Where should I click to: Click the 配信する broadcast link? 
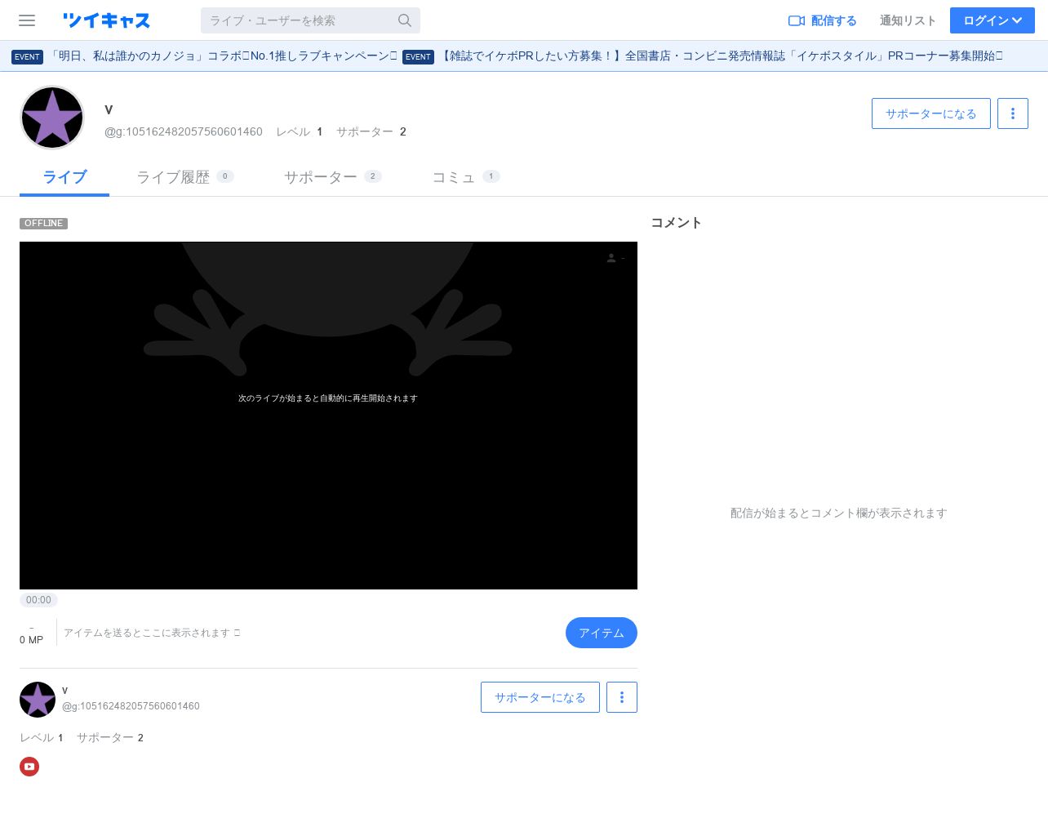[822, 20]
